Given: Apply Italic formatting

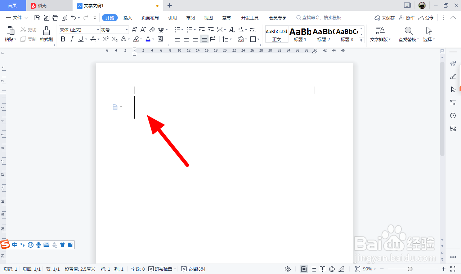Looking at the screenshot, I should [x=72, y=39].
